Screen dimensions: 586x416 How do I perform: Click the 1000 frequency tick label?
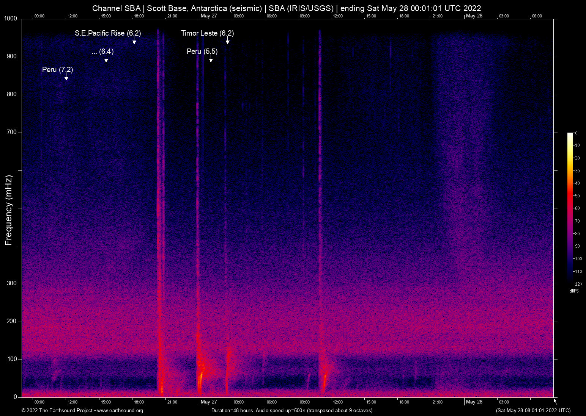pyautogui.click(x=11, y=18)
